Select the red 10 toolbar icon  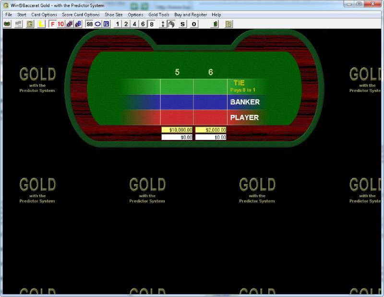(61, 24)
